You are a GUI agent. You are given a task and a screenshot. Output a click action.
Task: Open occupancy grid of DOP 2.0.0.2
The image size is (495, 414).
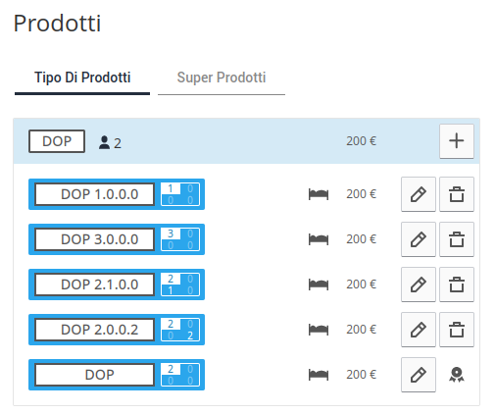180,330
